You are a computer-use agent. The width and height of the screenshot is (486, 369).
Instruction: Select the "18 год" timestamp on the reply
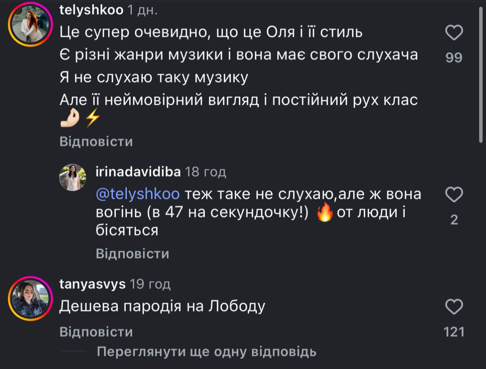205,172
